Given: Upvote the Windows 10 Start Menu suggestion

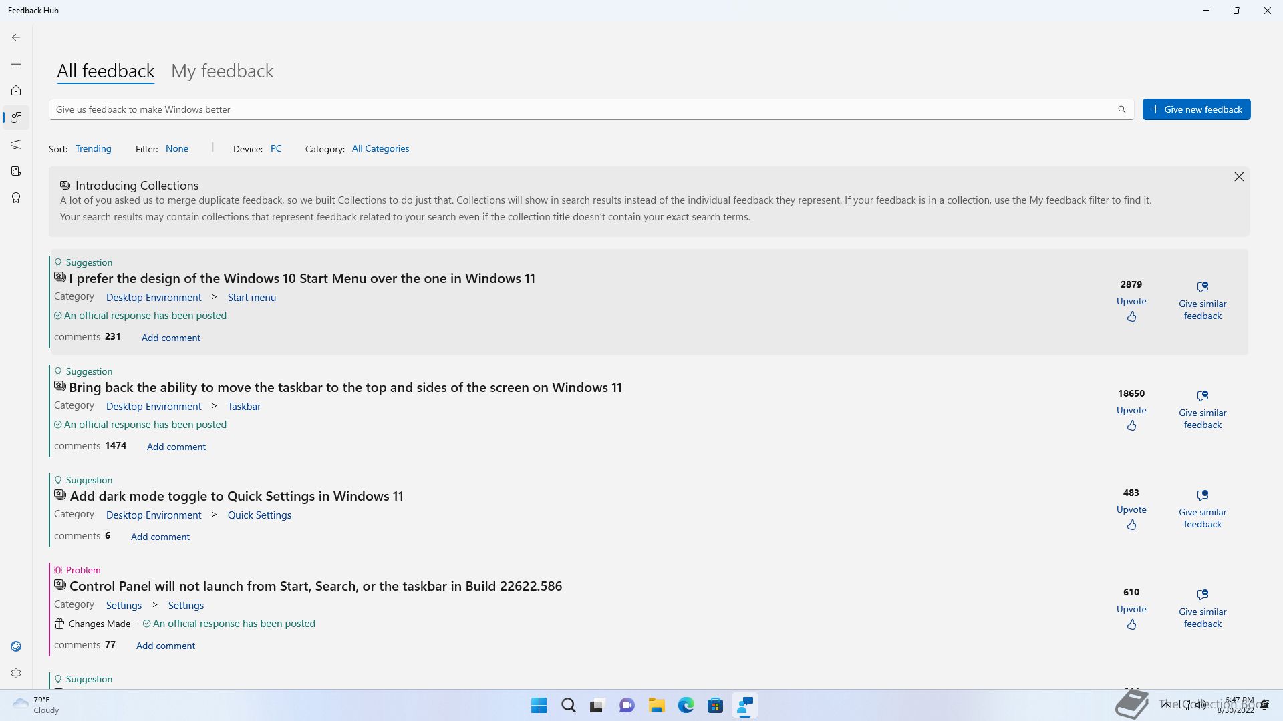Looking at the screenshot, I should (1131, 309).
